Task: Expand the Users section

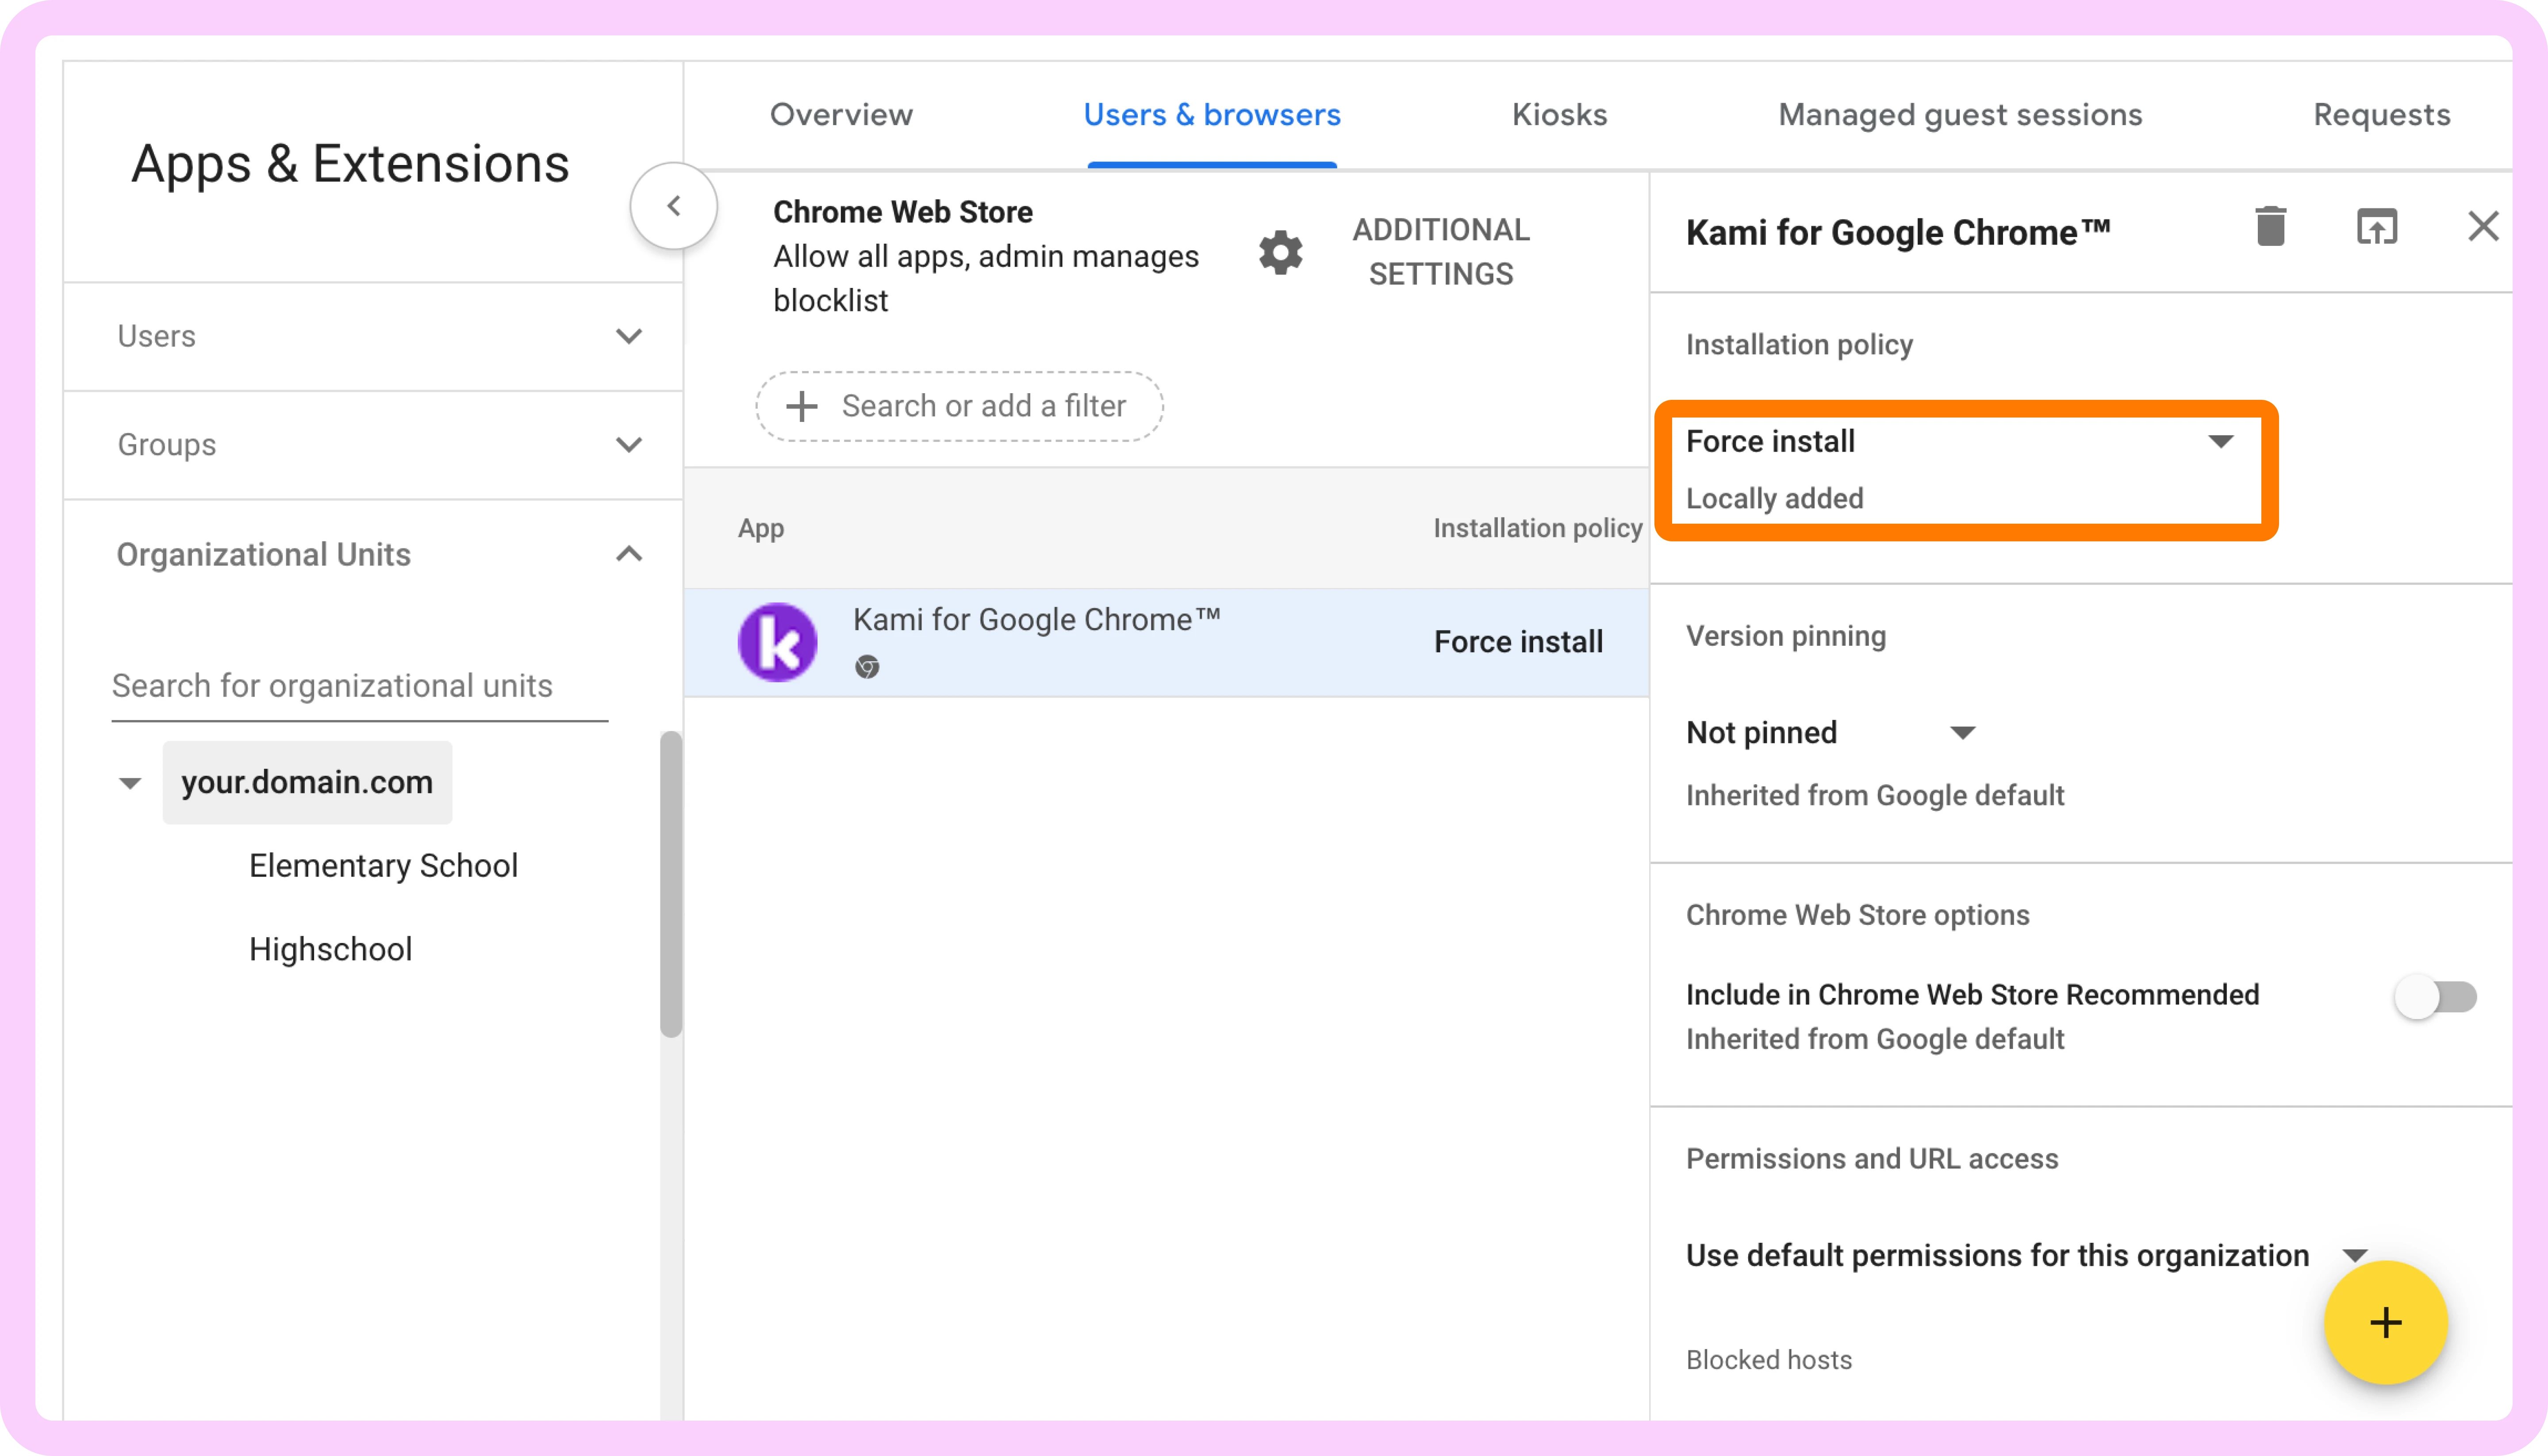Action: click(x=628, y=337)
